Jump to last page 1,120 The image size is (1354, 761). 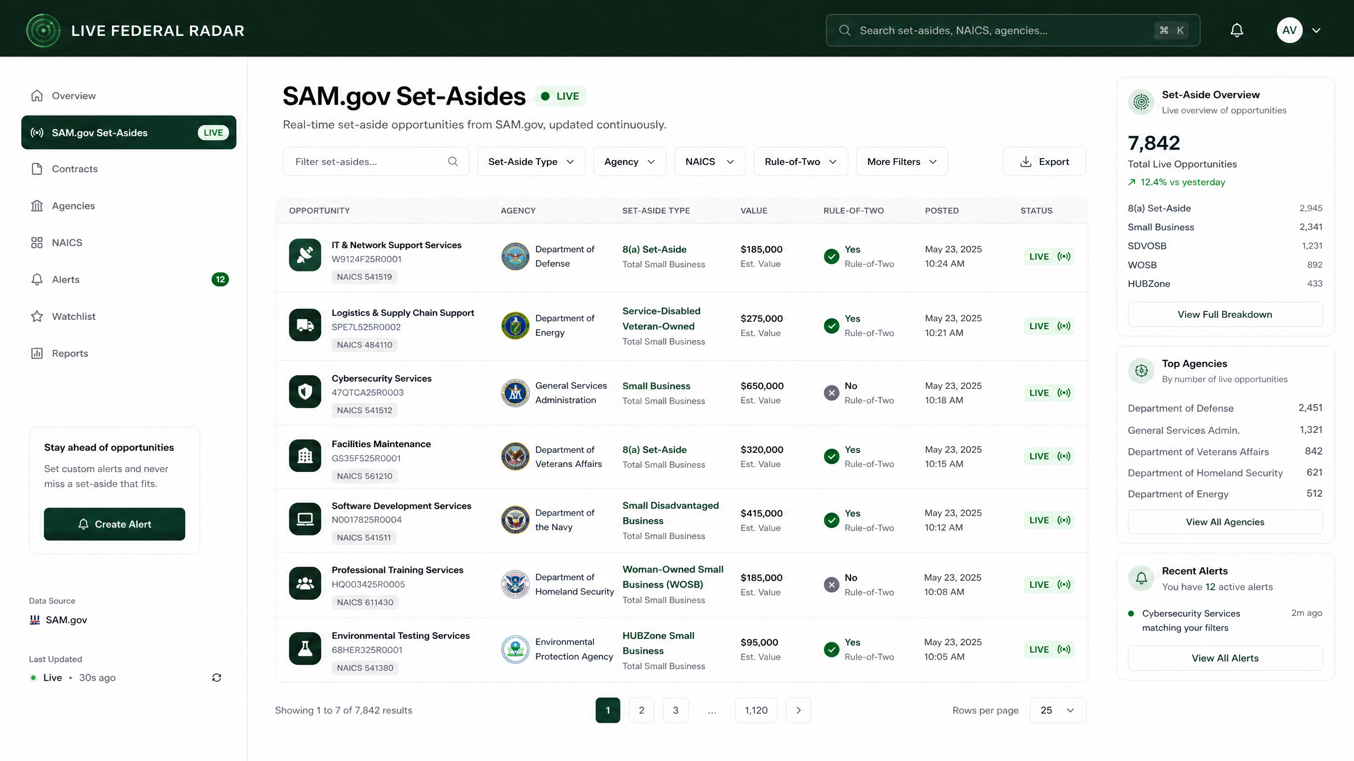[756, 710]
